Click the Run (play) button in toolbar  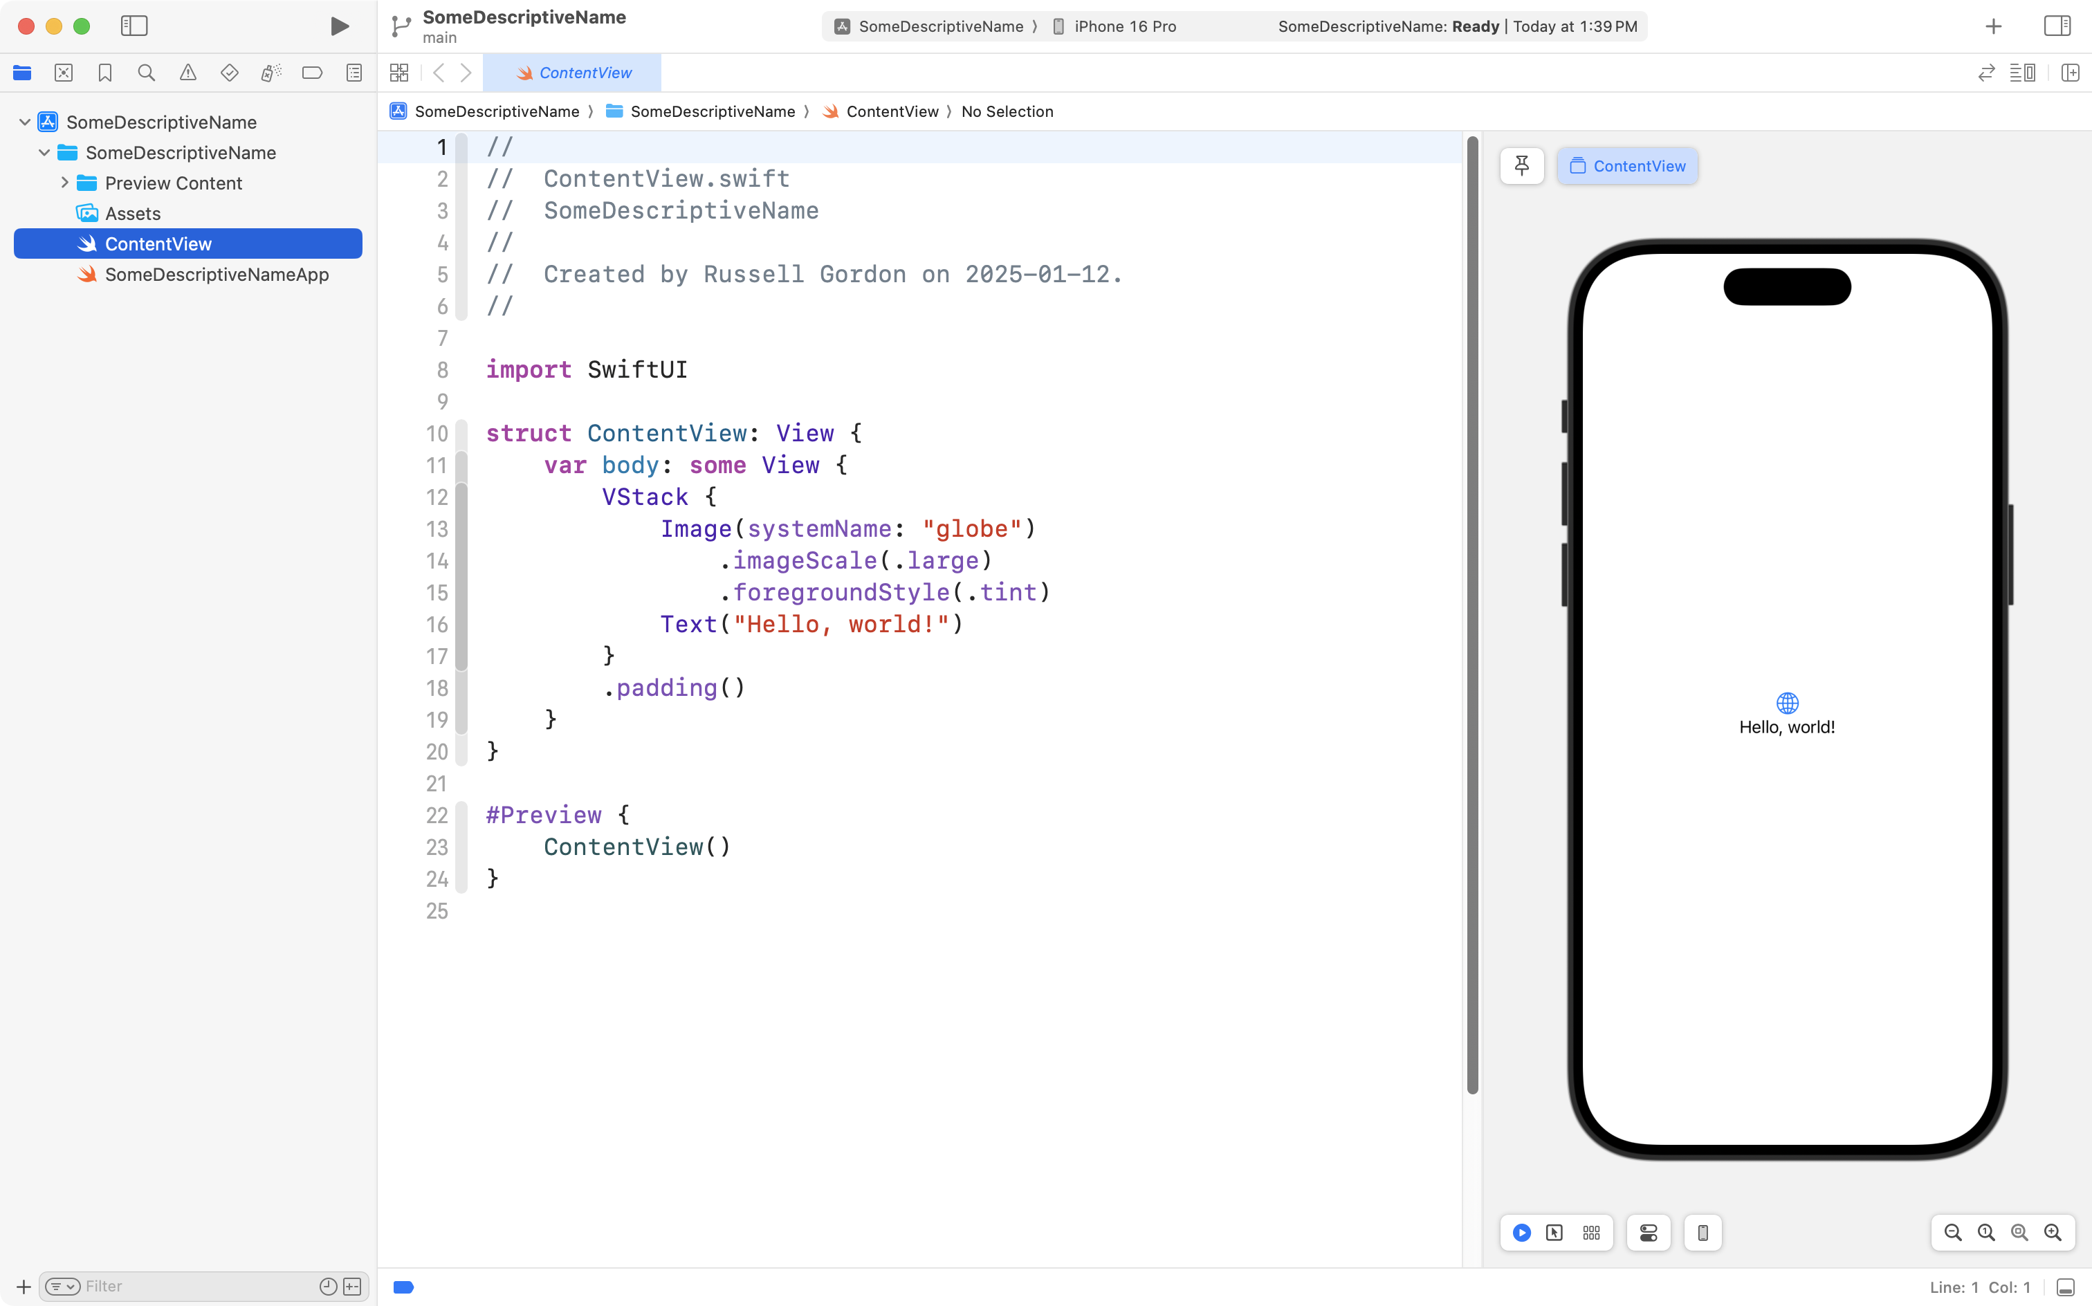pyautogui.click(x=340, y=26)
